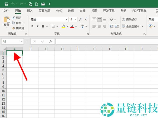Open the 帮助 tab
Screen dimensions: 158x118
tap(124, 11)
